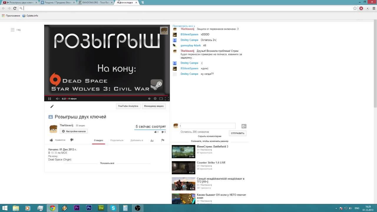Launch Adobe Photoshop from taskbar
This screenshot has width=377, height=212.
pyautogui.click(x=89, y=208)
